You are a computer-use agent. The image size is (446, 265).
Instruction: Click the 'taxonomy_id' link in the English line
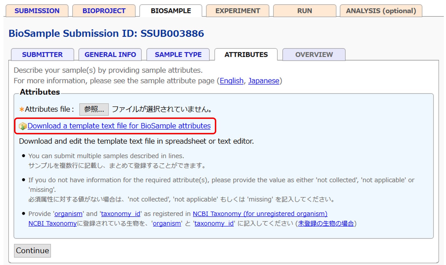(x=120, y=214)
